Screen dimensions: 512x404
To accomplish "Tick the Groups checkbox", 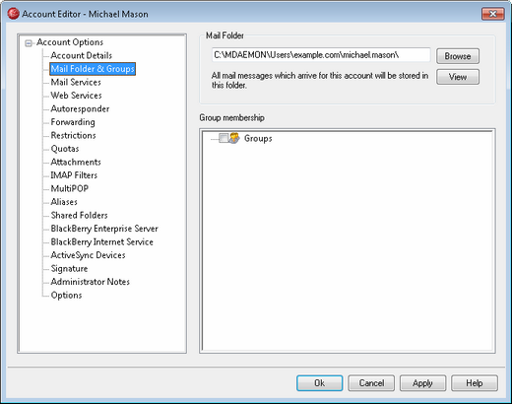I will click(224, 138).
